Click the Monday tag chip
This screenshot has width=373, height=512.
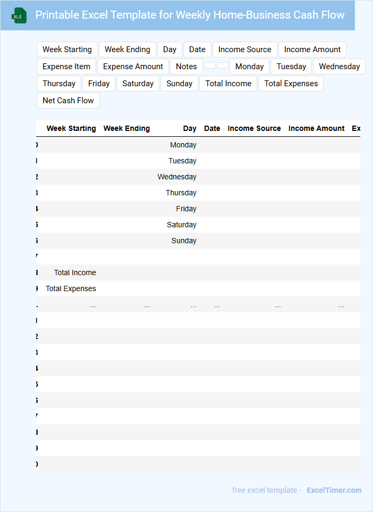[249, 67]
